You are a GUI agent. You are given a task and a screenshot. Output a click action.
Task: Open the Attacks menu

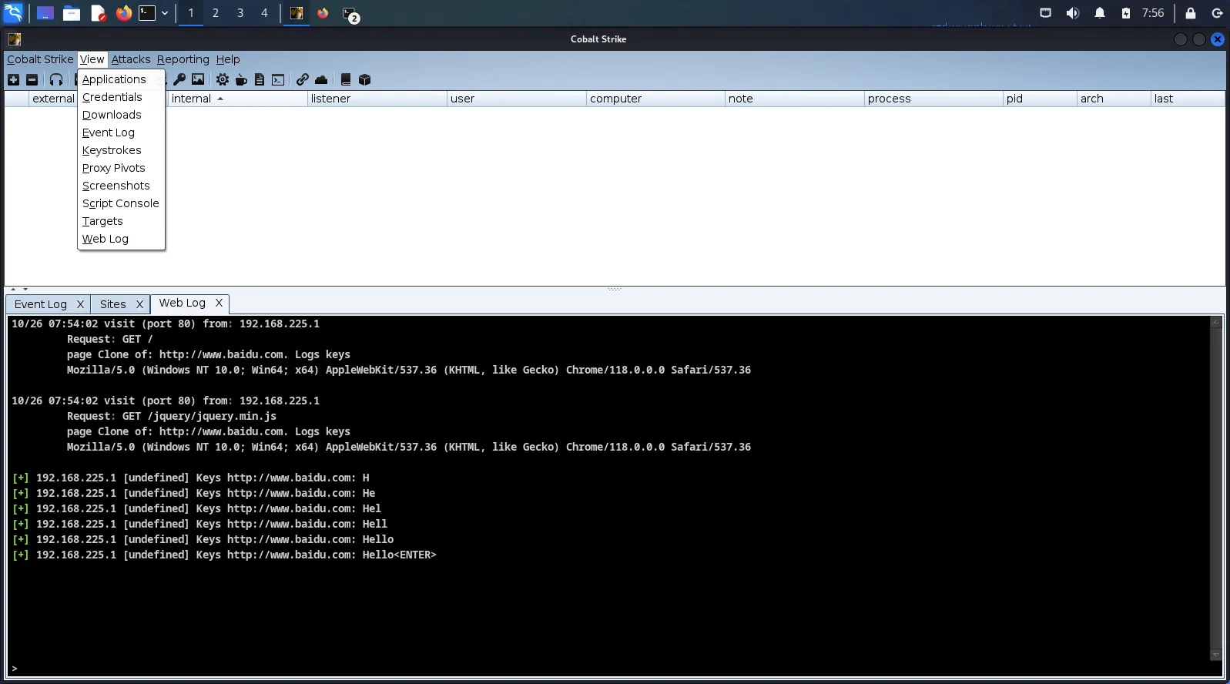pos(131,59)
